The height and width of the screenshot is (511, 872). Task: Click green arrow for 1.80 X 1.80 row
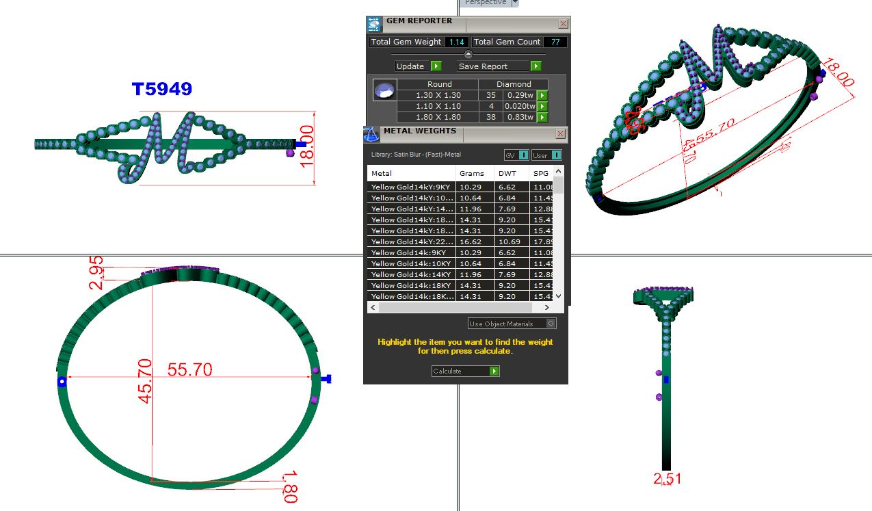pyautogui.click(x=542, y=118)
